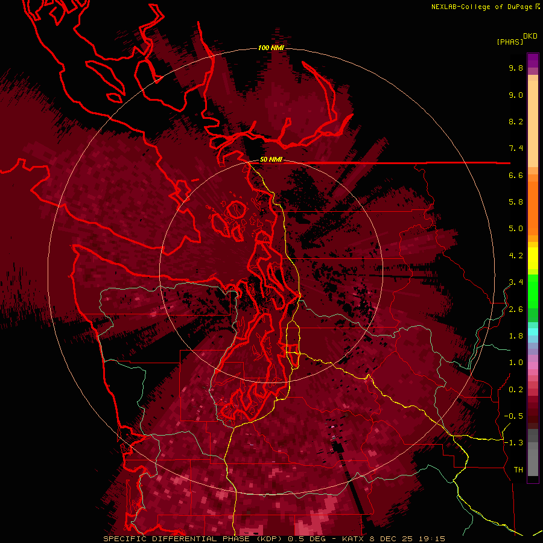Click the 8 DEC 25 date text
This screenshot has width=543, height=543.
[x=392, y=539]
